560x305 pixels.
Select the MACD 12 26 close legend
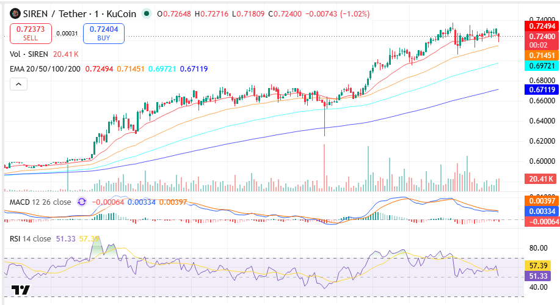pos(40,202)
